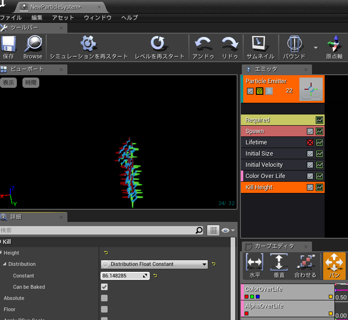Open the ヘルプ menu
348x320 pixels.
[130, 17]
